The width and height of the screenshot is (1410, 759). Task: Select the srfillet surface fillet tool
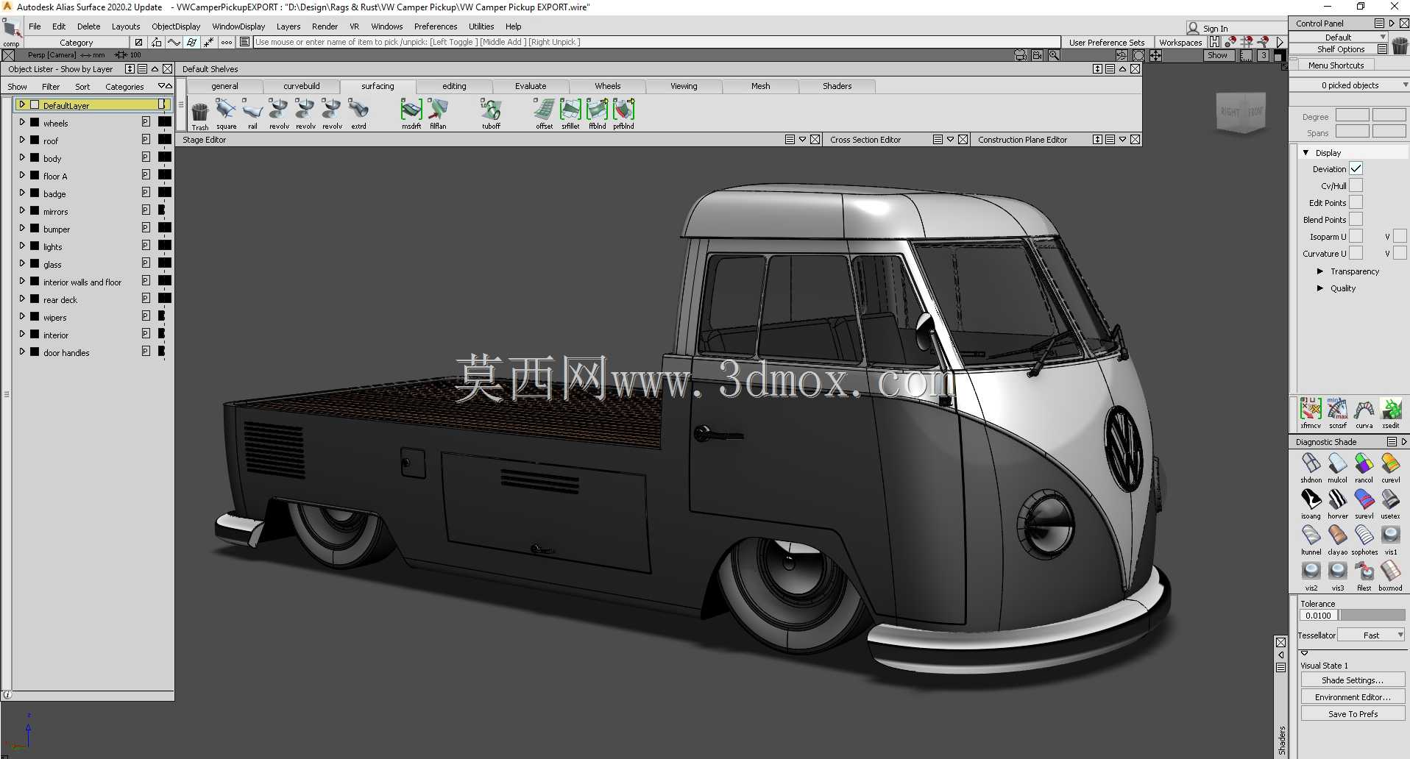[570, 114]
